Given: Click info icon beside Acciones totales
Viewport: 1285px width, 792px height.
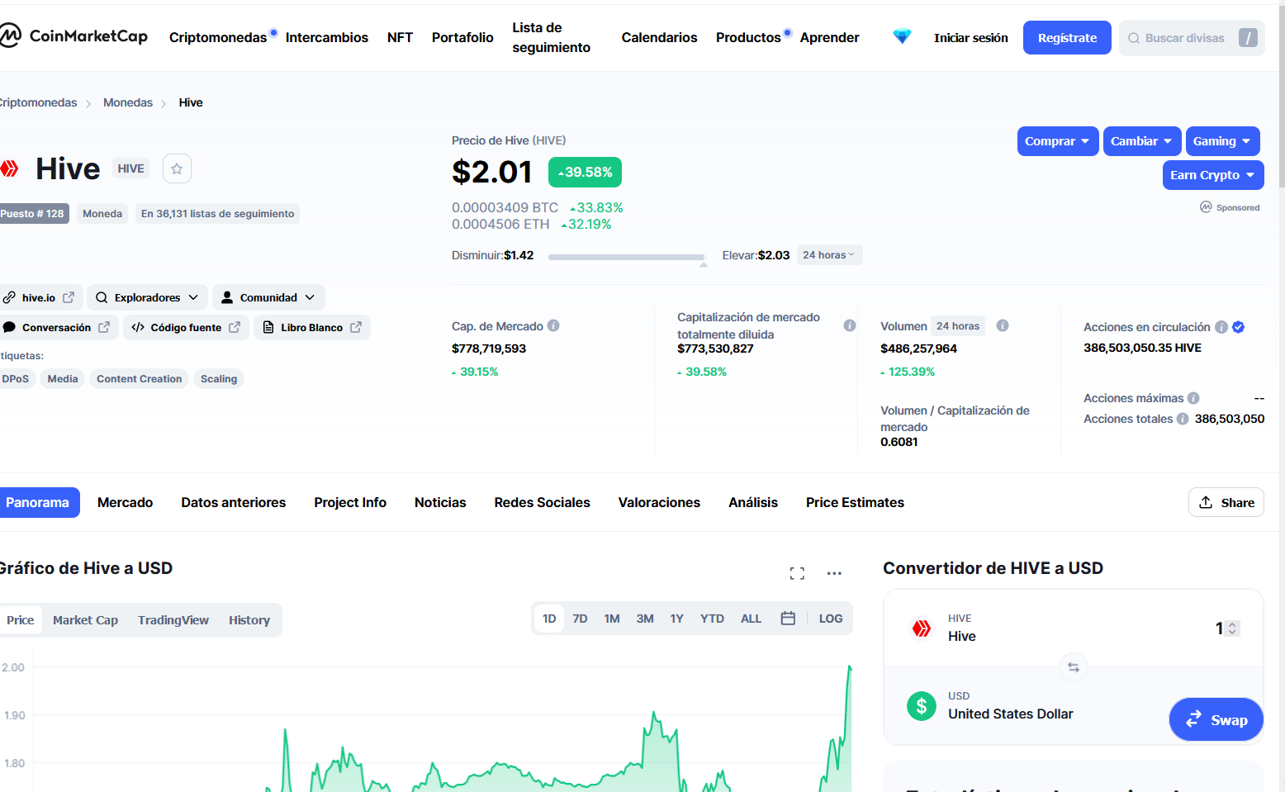Looking at the screenshot, I should [x=1183, y=419].
